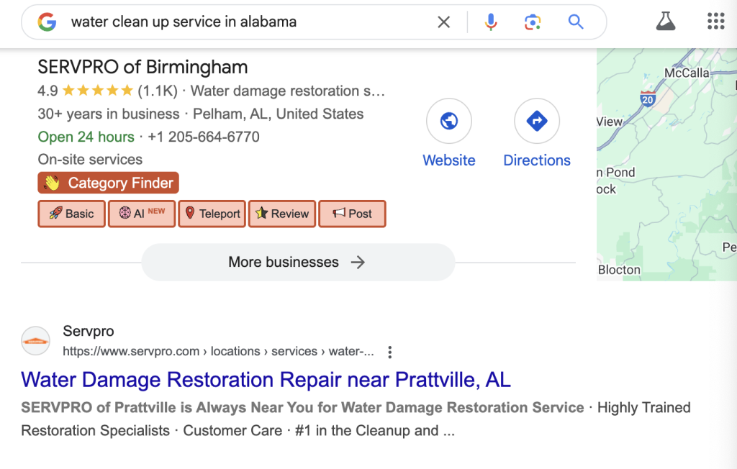Open Water Damage Restoration Repair link
737x469 pixels.
(x=266, y=379)
